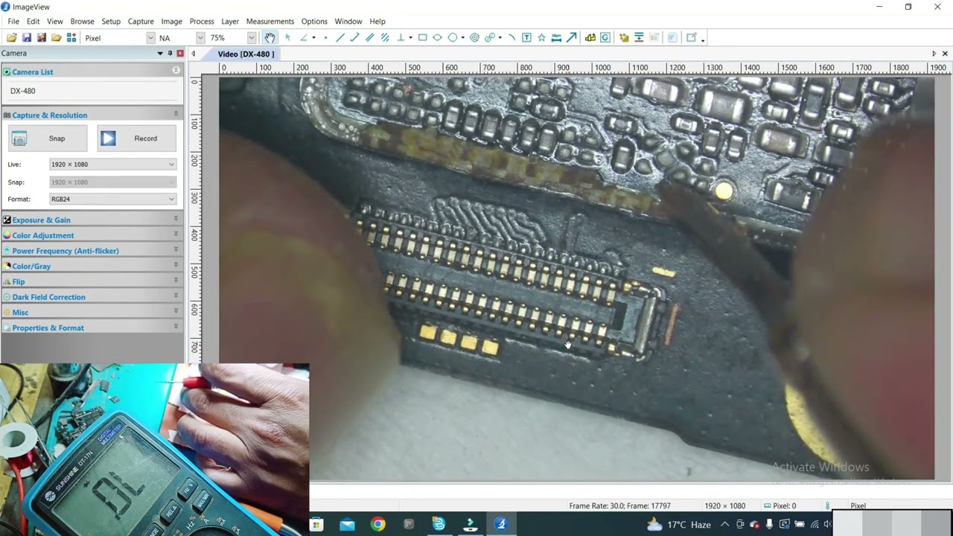This screenshot has width=953, height=536.
Task: Click the Pixel: 0 status bar entry
Action: pyautogui.click(x=780, y=505)
